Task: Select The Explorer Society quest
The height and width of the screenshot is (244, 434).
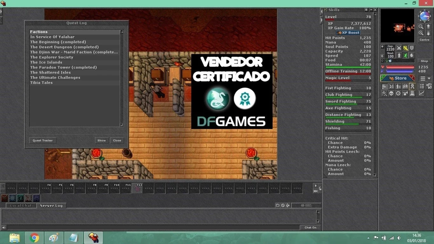Action: click(75, 57)
